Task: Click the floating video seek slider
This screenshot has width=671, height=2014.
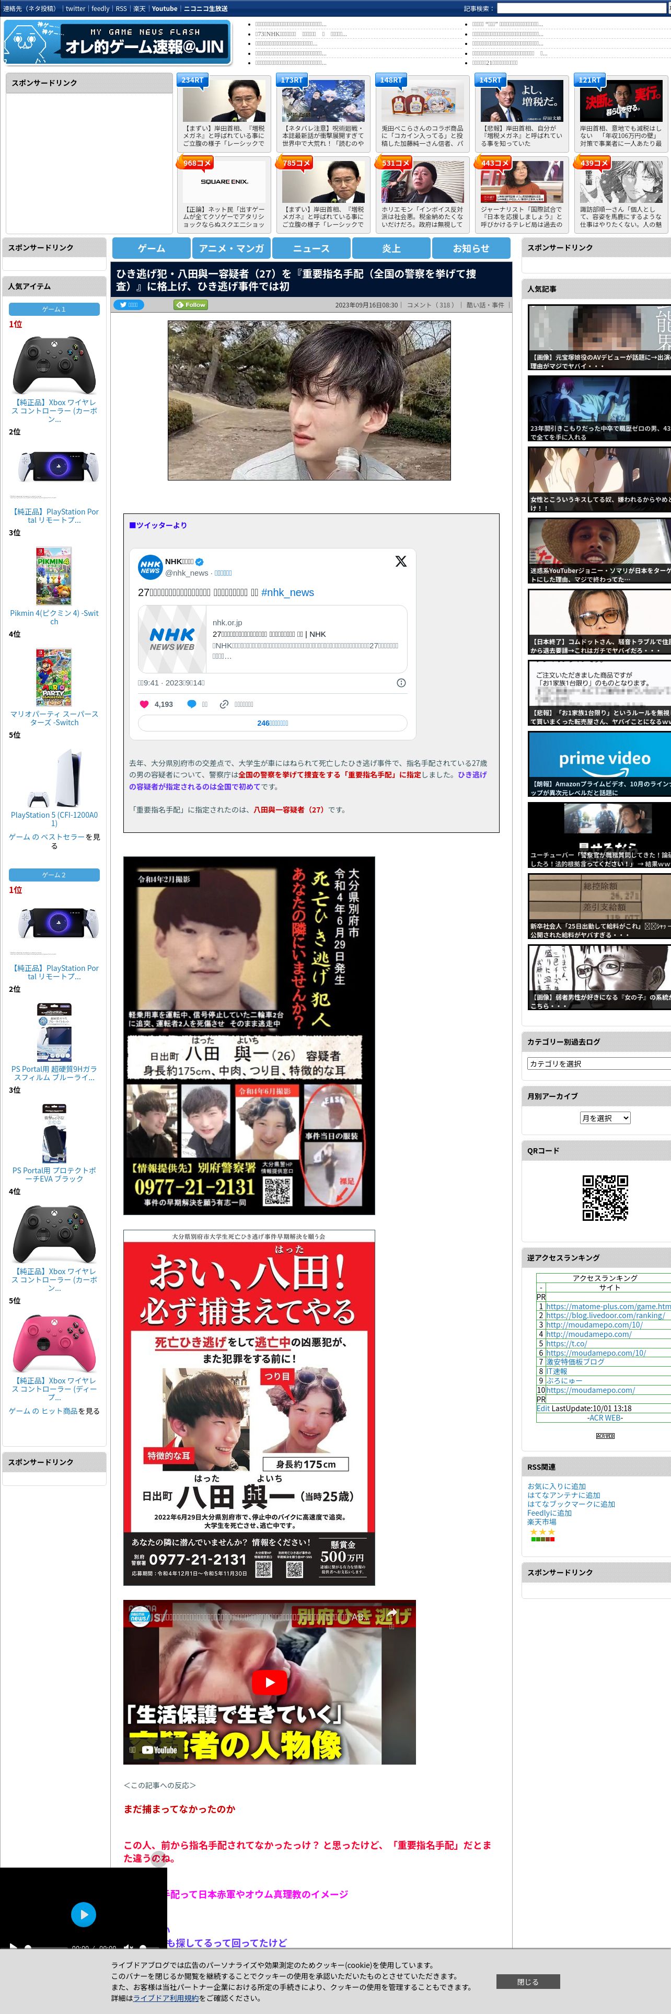Action: tap(47, 1947)
